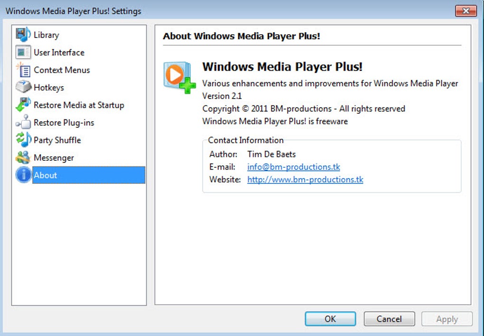The width and height of the screenshot is (484, 336).
Task: Click the author name 'Tim De Baets'
Action: coord(271,154)
